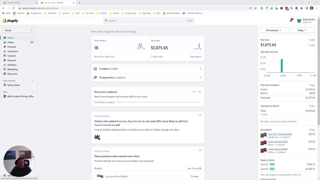This screenshot has height=180, width=320.
Task: Go to Discounts in the sidebar
Action: tap(12, 74)
